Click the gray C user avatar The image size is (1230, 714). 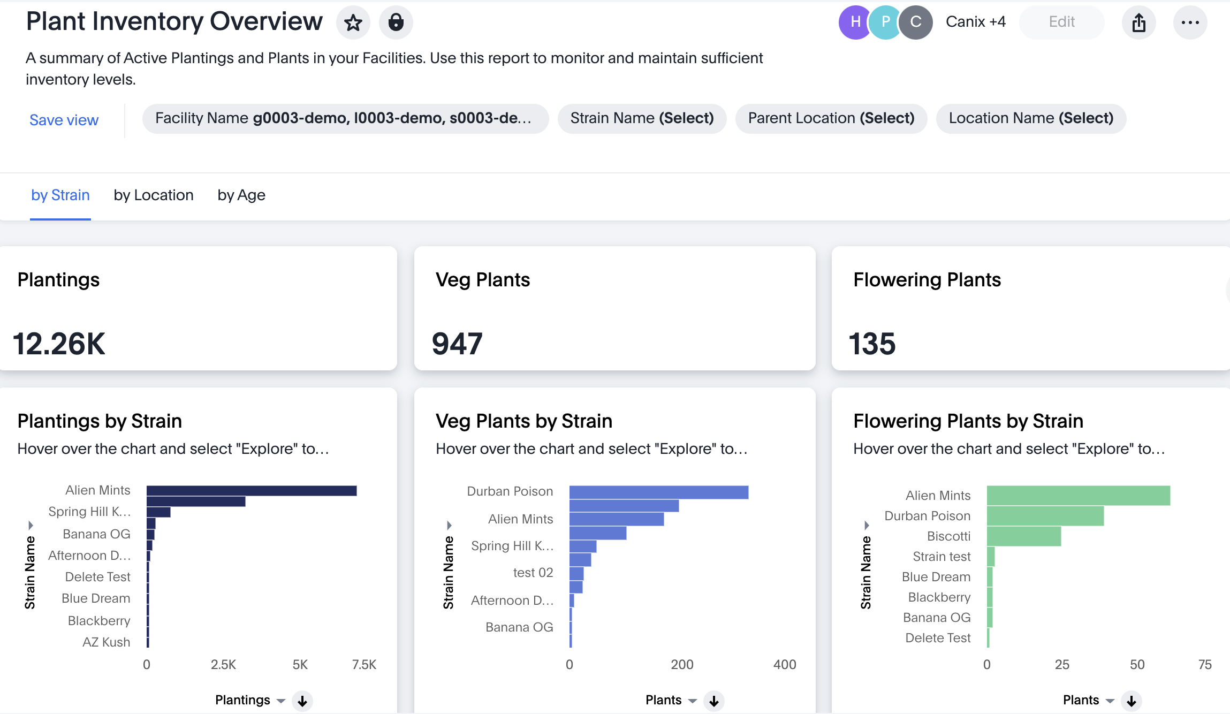point(916,22)
